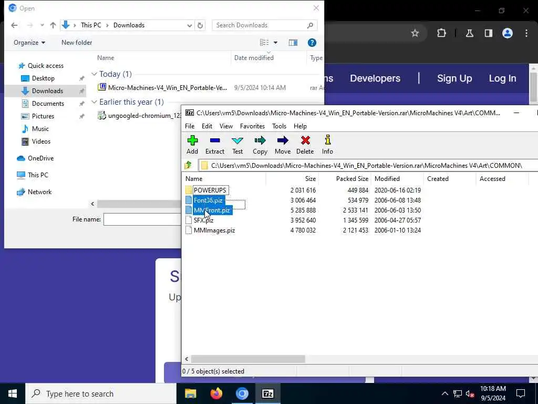
Task: Run Test on archive in 7-Zip
Action: [x=237, y=145]
